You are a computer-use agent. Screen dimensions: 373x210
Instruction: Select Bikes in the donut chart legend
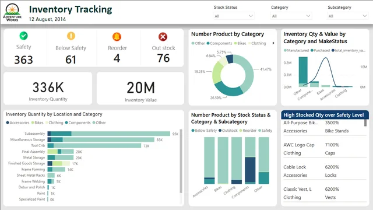pos(240,43)
